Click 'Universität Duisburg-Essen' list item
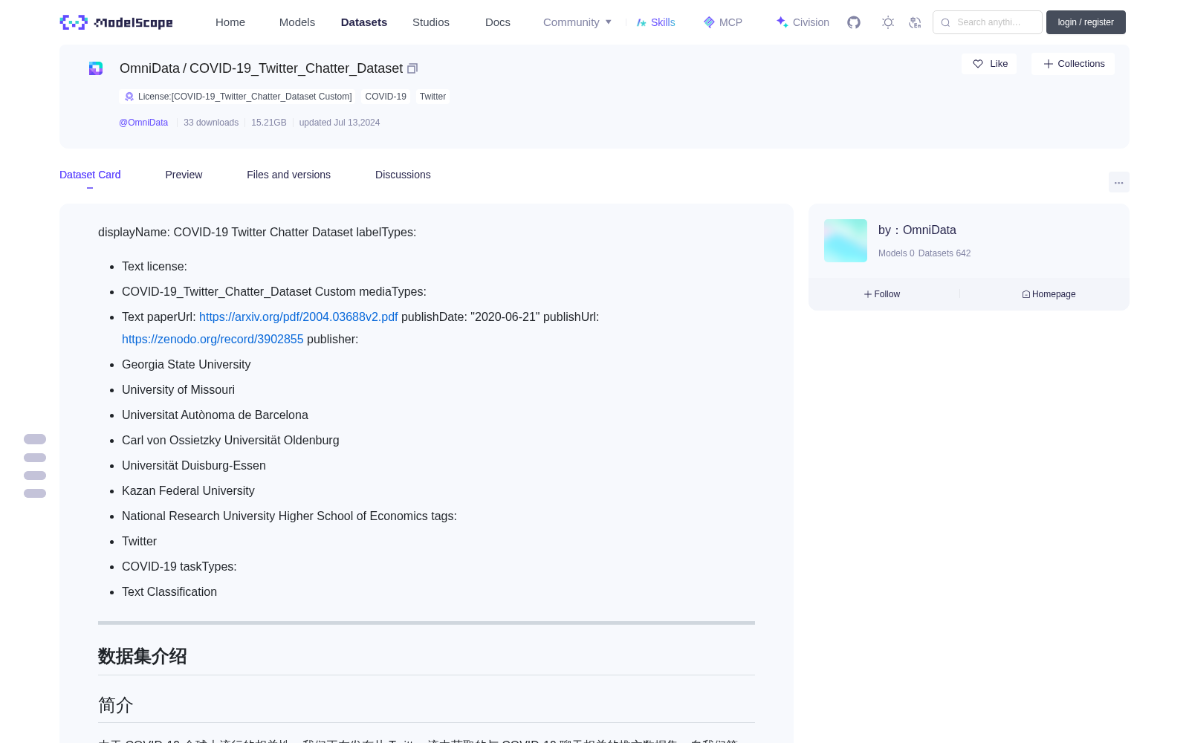This screenshot has height=743, width=1189. (x=194, y=465)
